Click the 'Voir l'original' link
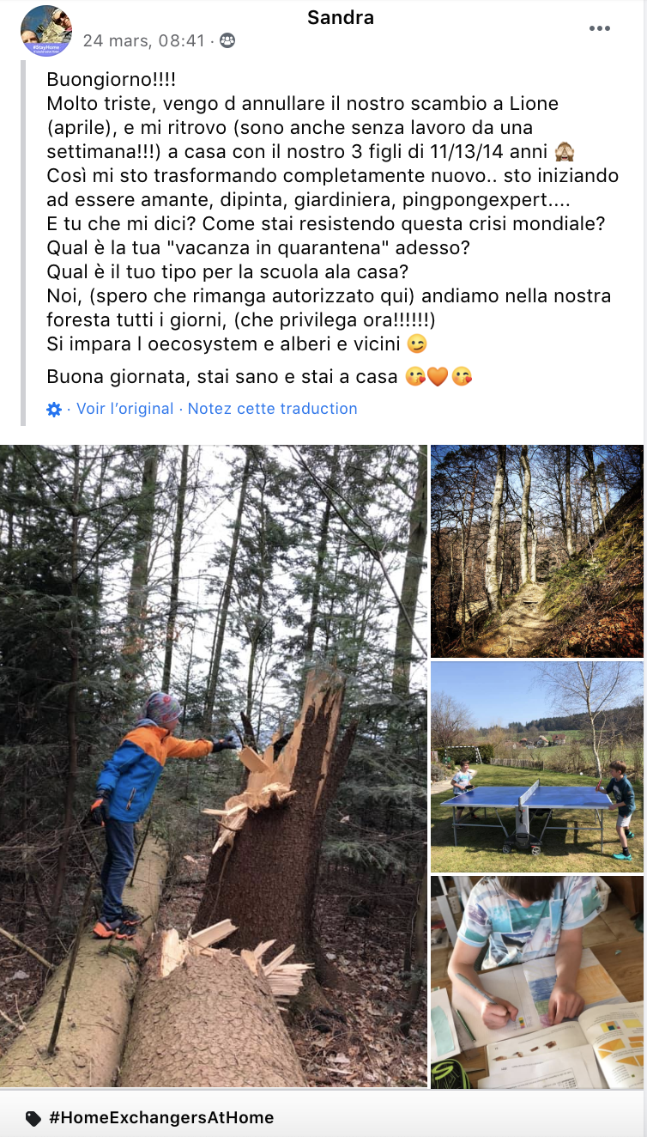Screen dimensions: 647x1137 pyautogui.click(x=125, y=409)
